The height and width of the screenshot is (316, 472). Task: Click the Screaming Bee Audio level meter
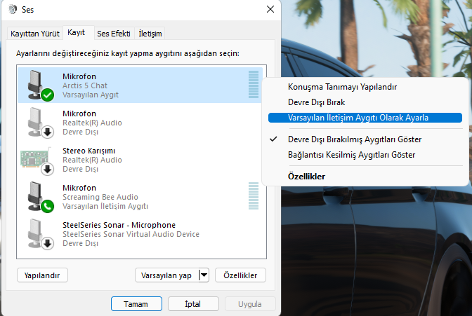254,196
